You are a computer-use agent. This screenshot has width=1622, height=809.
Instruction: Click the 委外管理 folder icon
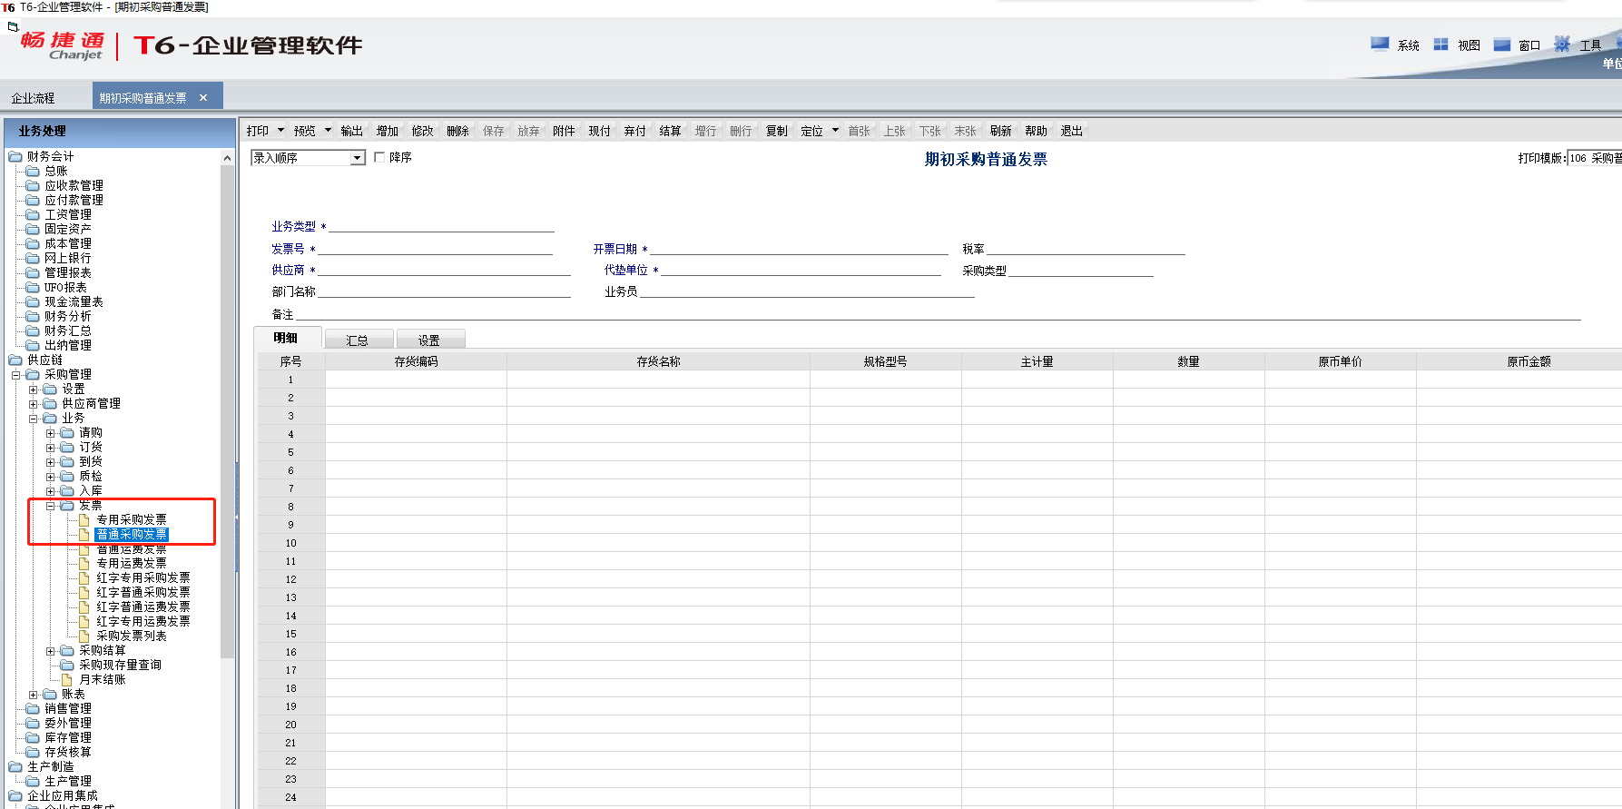[x=33, y=723]
